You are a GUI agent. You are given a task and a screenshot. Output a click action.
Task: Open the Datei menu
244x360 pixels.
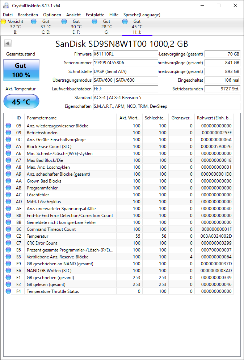tap(8, 15)
